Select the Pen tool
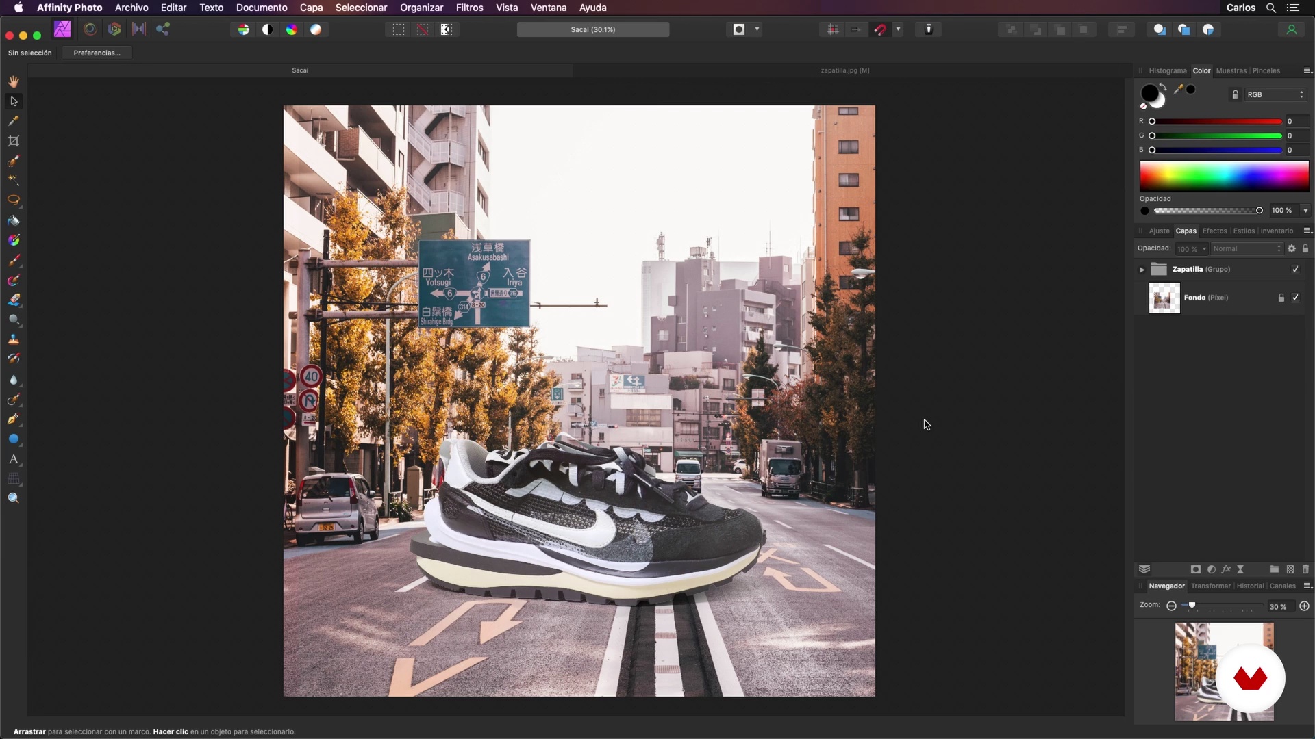The image size is (1315, 739). [x=14, y=419]
